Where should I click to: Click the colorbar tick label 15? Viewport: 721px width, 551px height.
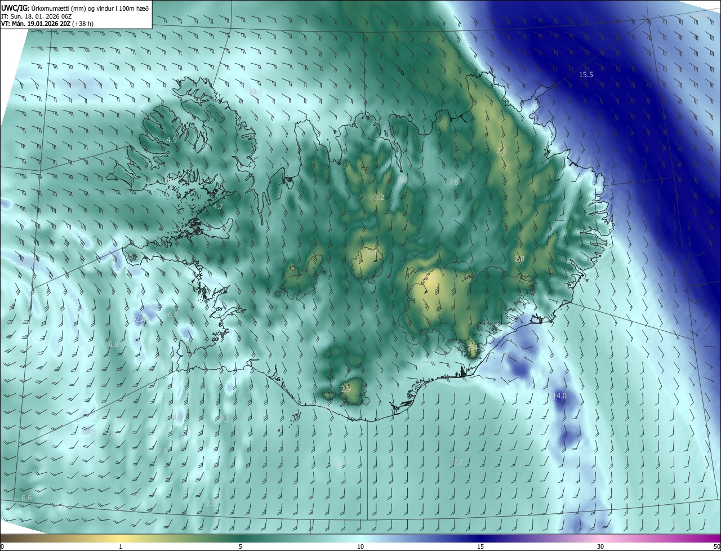(480, 546)
